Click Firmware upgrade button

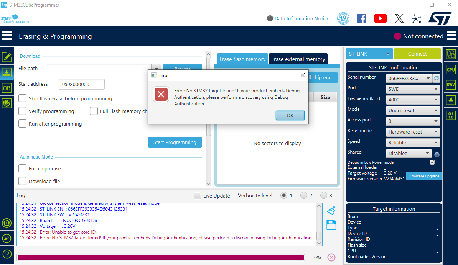click(423, 176)
